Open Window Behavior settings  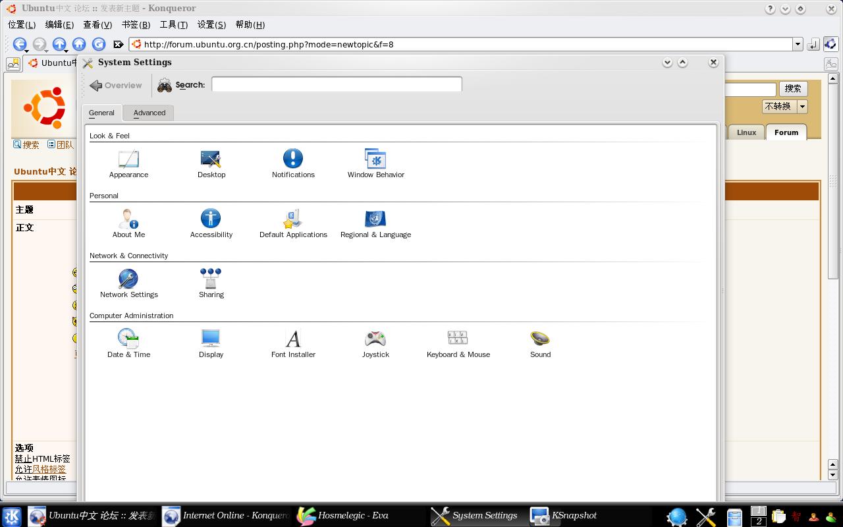tap(375, 164)
